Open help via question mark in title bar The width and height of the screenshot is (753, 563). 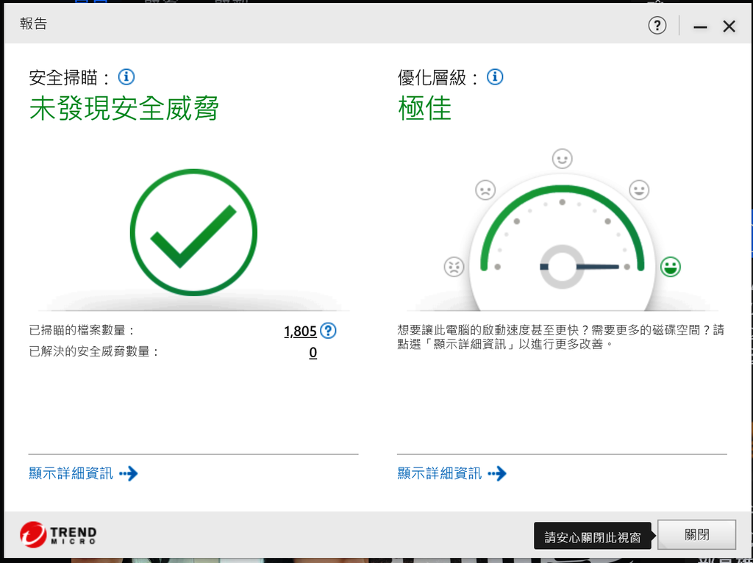coord(657,25)
